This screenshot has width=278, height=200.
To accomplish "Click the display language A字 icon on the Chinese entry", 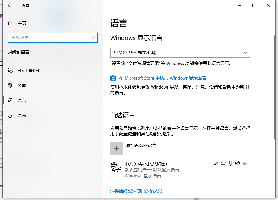I will tap(216, 163).
